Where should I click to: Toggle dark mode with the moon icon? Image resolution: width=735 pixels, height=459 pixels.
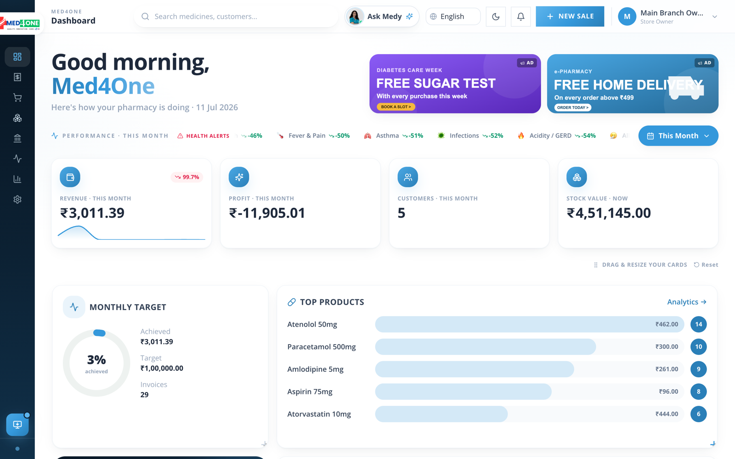click(496, 17)
